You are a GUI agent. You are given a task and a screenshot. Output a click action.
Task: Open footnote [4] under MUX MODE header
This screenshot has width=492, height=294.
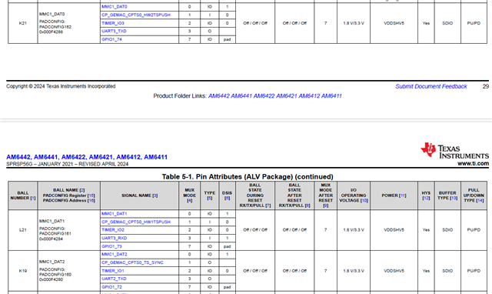[x=190, y=200]
